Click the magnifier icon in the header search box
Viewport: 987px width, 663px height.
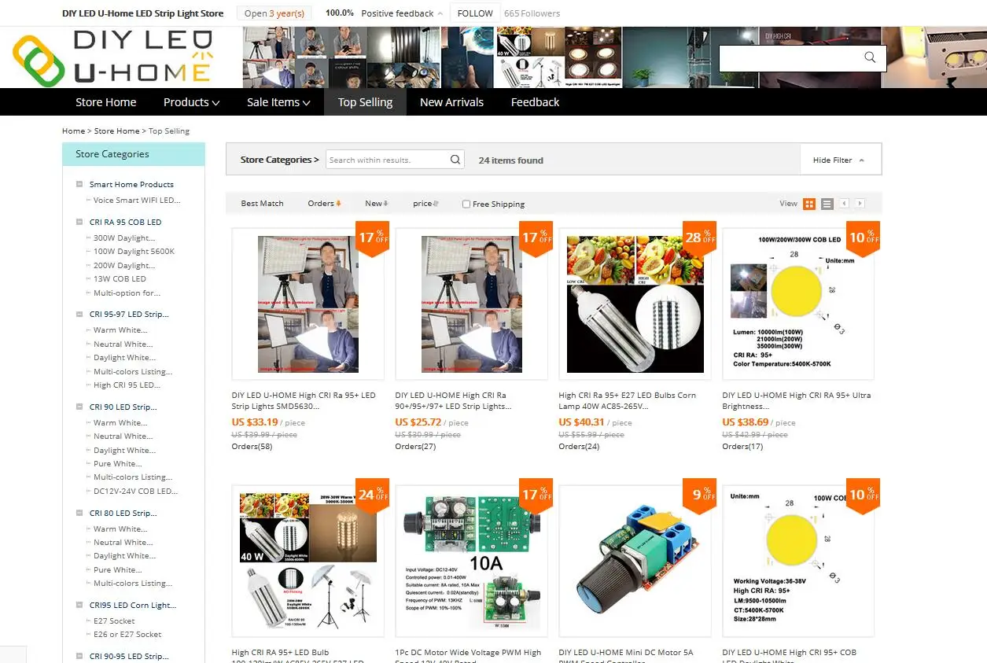click(869, 57)
